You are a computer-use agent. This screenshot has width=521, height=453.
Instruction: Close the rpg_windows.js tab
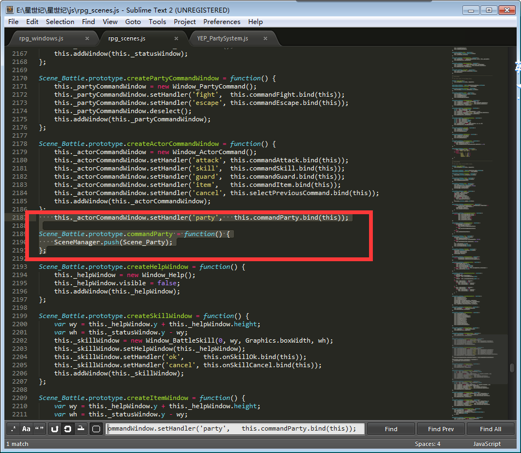(x=87, y=39)
